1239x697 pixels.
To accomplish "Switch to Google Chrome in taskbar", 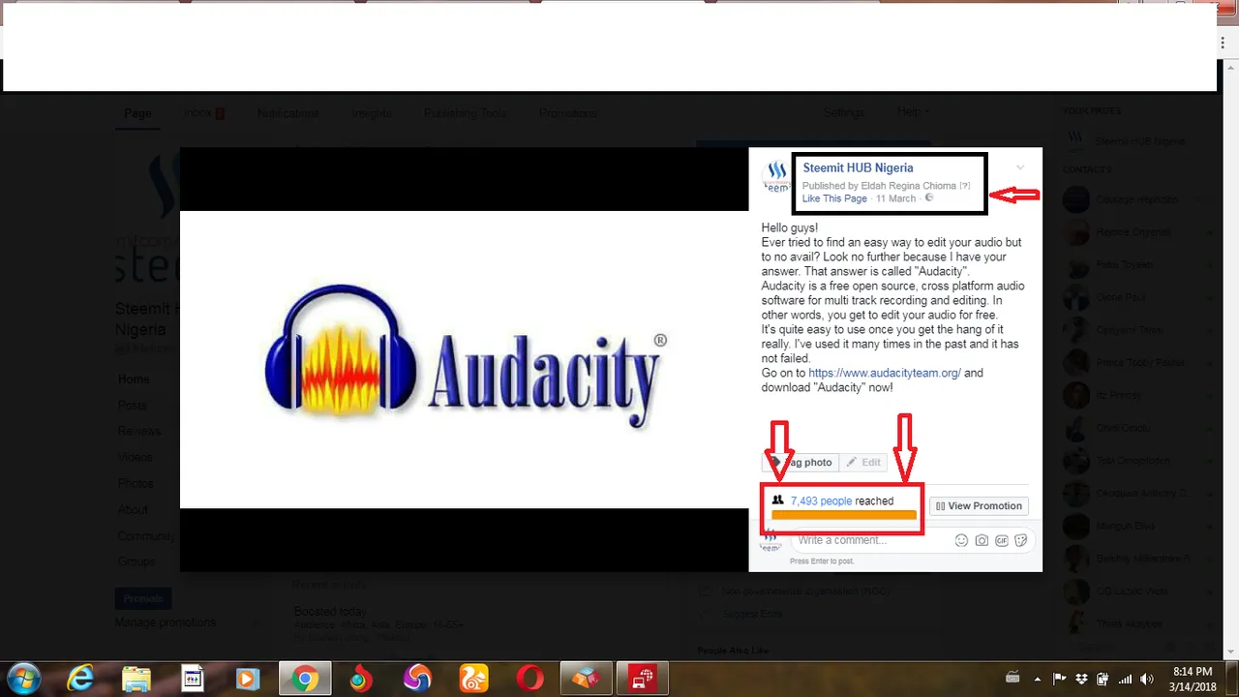I will (x=305, y=679).
